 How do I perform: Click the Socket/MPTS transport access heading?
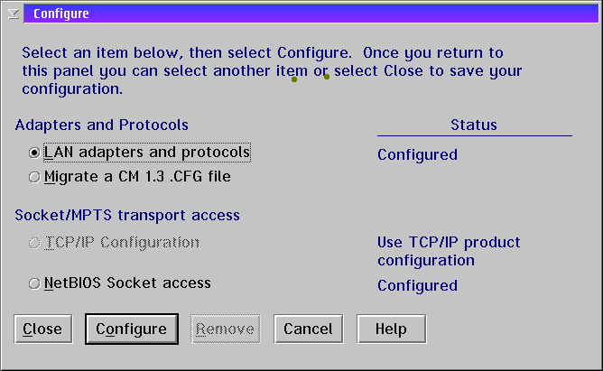pyautogui.click(x=127, y=215)
